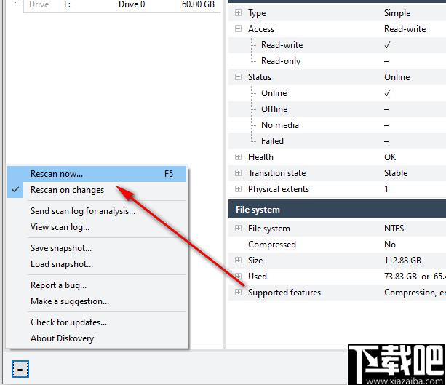Open Send scan log for analysis
The width and height of the screenshot is (446, 385).
point(97,211)
